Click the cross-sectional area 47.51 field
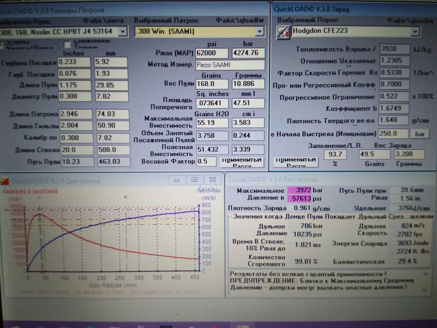437x328 pixels. tap(249, 104)
